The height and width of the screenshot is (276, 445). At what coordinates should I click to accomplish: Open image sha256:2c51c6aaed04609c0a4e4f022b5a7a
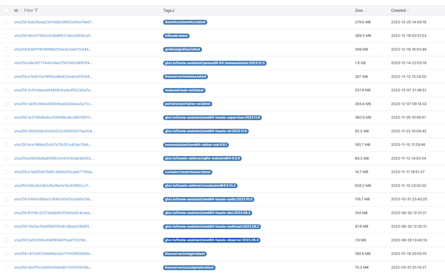53,90
